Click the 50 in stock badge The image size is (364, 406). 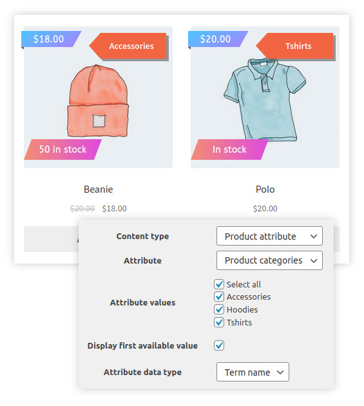[x=62, y=150]
